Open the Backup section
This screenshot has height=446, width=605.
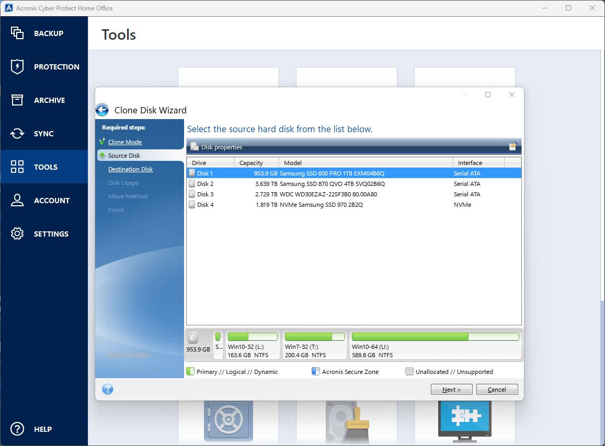[44, 33]
